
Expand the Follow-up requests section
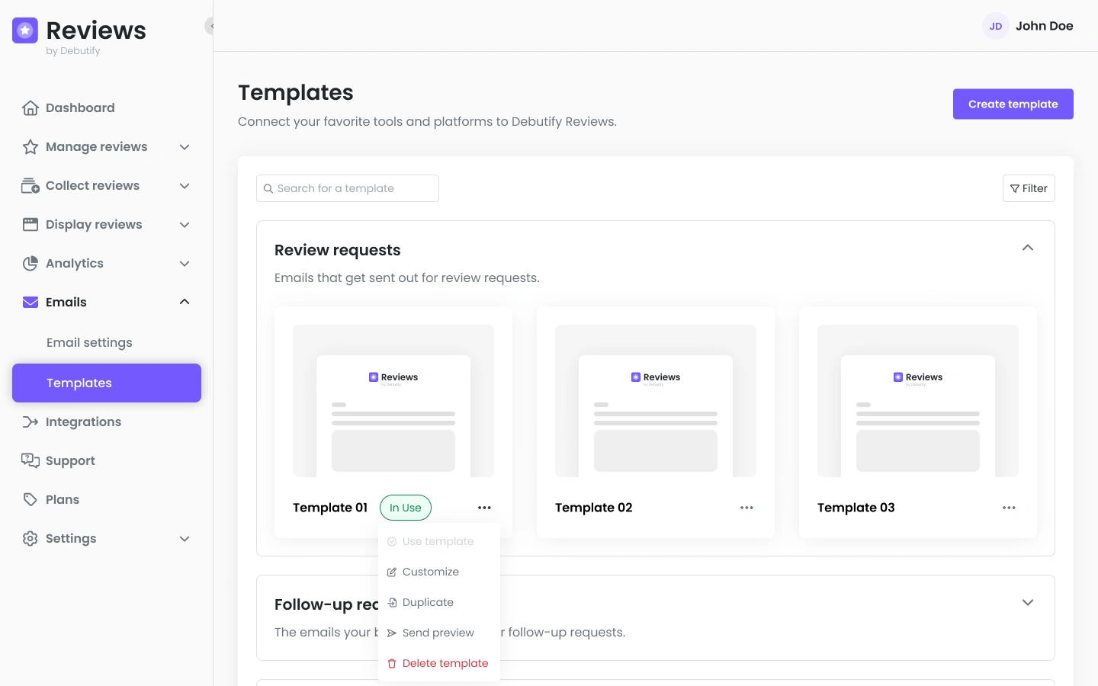pyautogui.click(x=1028, y=602)
